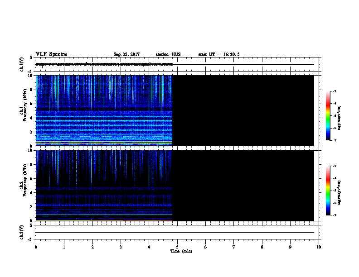Click the time-axis tick label "3"
Image resolution: width=359 pixels, height=277 pixels.
[x=121, y=247]
